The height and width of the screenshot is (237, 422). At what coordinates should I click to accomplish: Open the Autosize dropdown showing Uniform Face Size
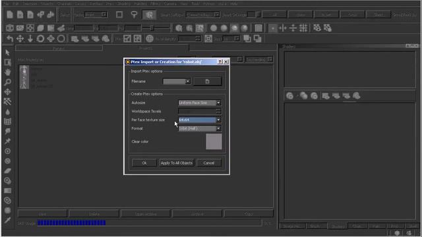coord(200,103)
